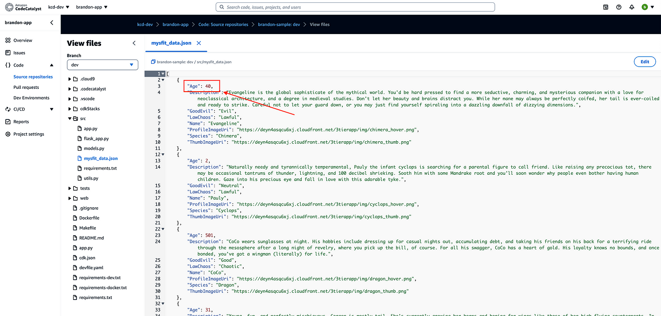Open Project settings gear icon
Viewport: 661px width, 316px height.
point(8,134)
